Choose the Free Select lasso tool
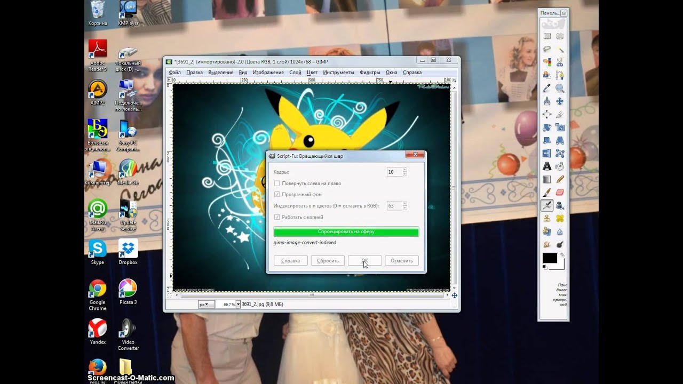This screenshot has height=384, width=683. [547, 49]
